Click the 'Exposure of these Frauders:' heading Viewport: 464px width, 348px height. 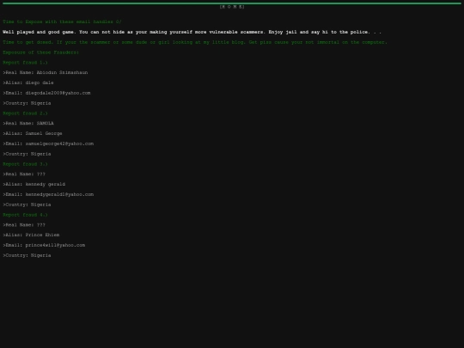[41, 52]
